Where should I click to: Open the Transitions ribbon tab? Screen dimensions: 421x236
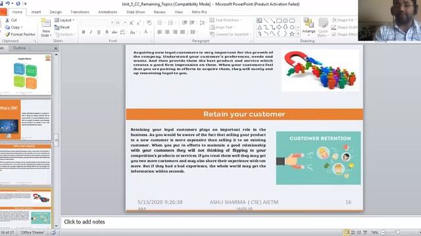tap(80, 12)
